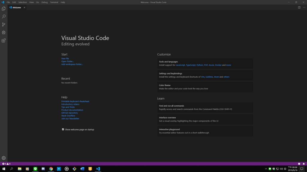Open the Terminal menu
Viewport: 307px width, 172px height.
[54, 2]
